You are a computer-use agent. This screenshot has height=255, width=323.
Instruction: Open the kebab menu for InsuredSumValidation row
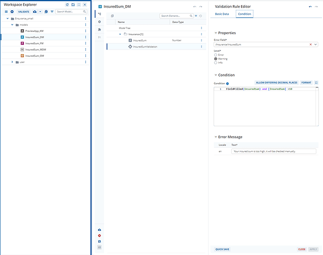201,47
